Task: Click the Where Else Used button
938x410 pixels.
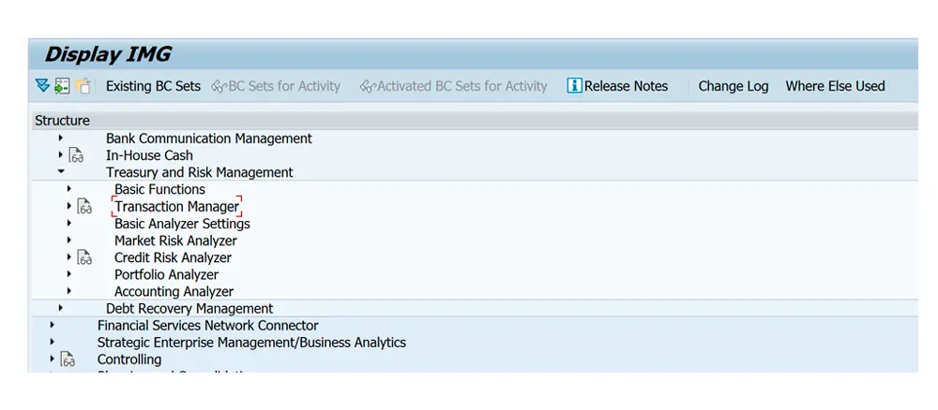Action: point(835,86)
